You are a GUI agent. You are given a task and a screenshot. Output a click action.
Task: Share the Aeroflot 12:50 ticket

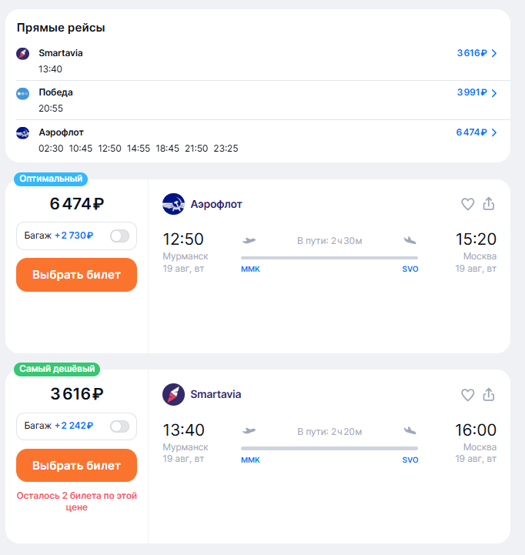(x=489, y=203)
